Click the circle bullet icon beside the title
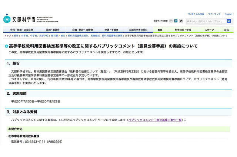 pyautogui.click(x=6, y=46)
